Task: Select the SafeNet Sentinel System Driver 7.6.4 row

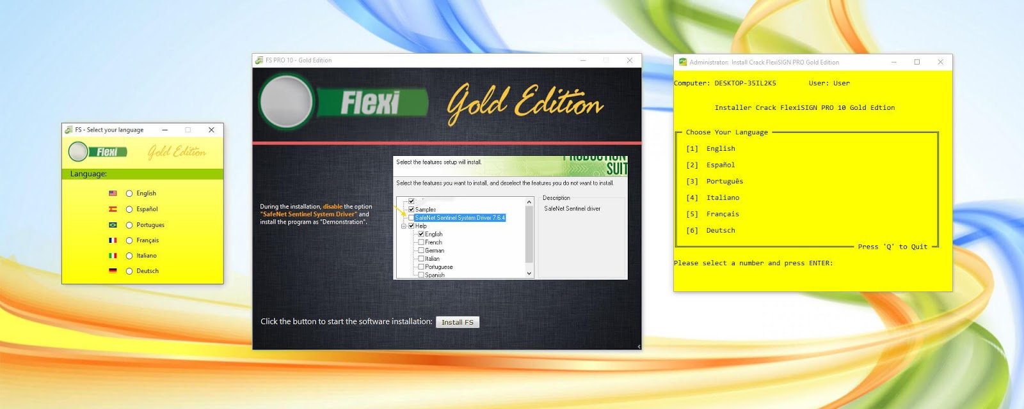Action: pyautogui.click(x=460, y=217)
